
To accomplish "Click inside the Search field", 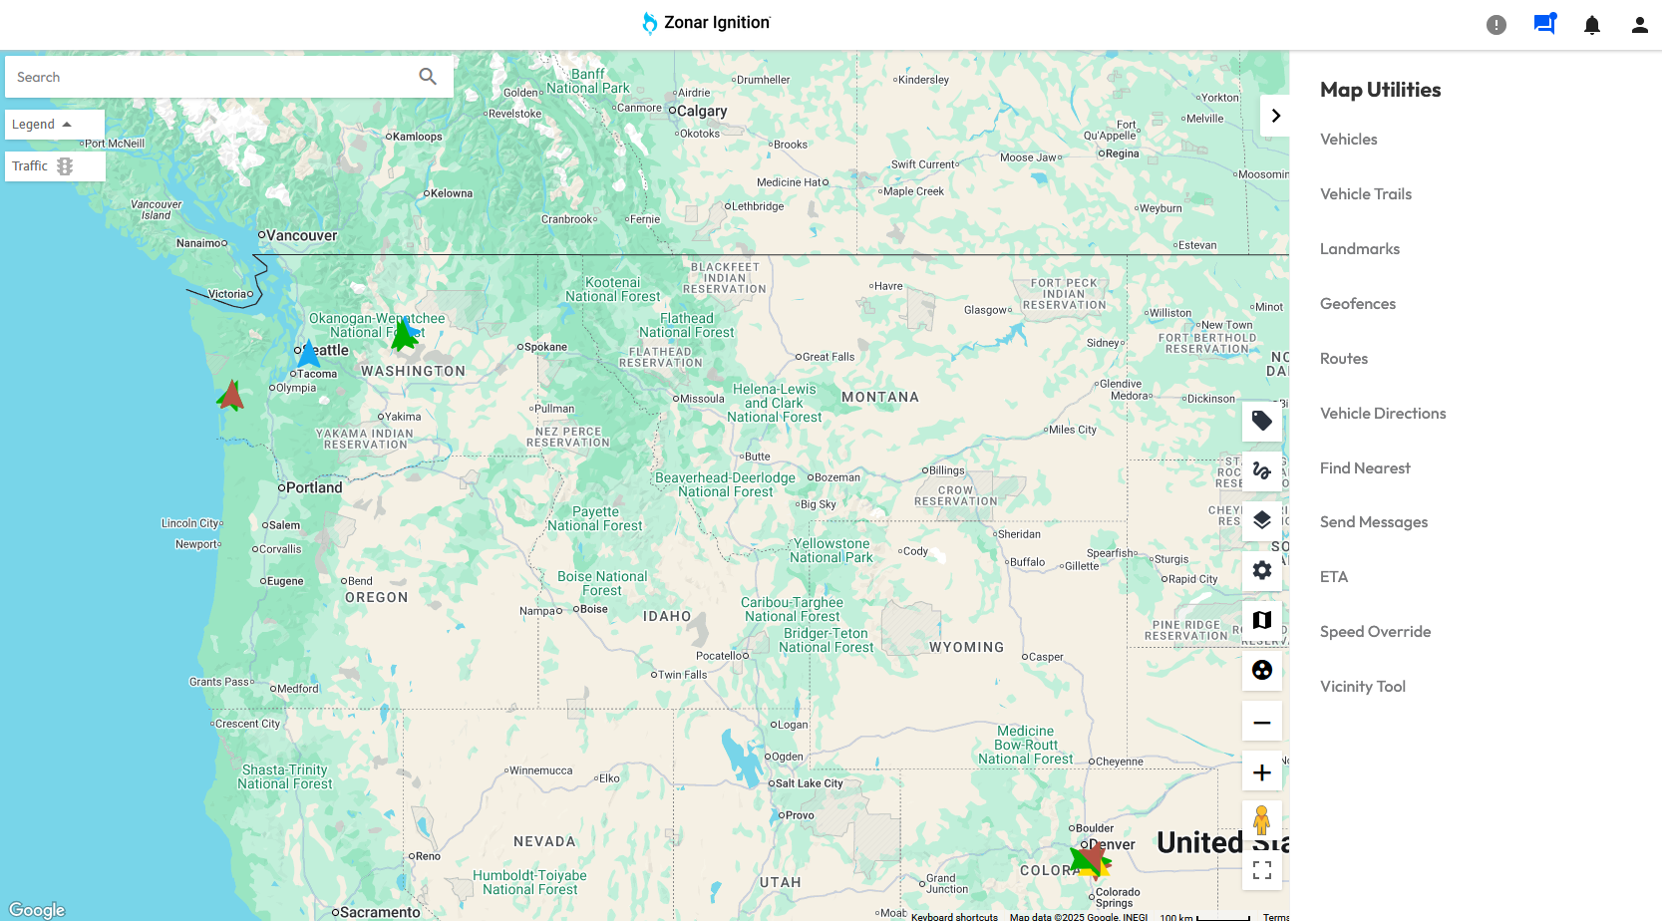I will pyautogui.click(x=199, y=76).
